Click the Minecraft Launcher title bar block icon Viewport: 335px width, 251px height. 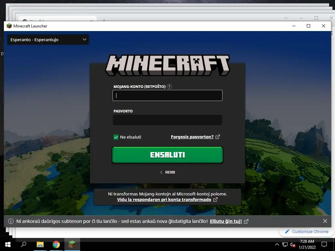(9, 26)
